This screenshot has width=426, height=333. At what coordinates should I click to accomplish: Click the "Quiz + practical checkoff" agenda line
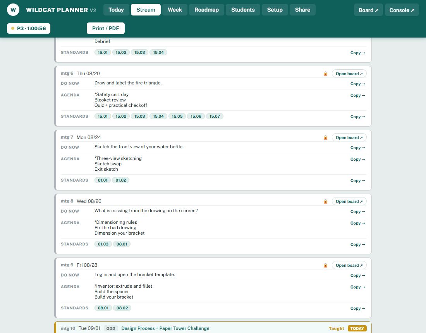[120, 105]
